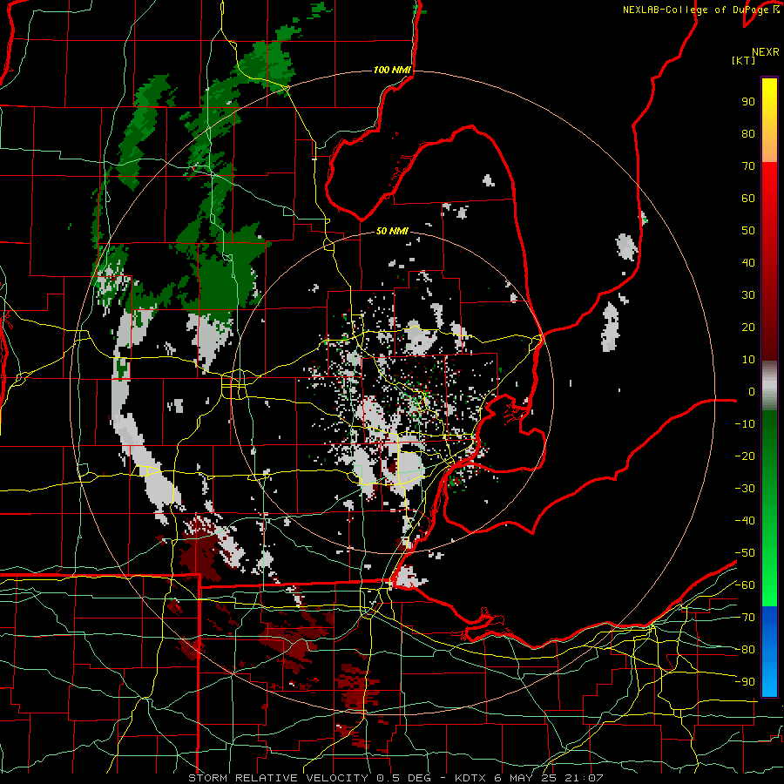Click the blue bottom segment of the color bar
Screen dimensions: 784x784
click(x=769, y=651)
